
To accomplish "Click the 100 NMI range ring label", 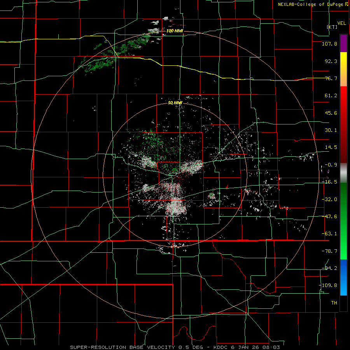I will [175, 31].
